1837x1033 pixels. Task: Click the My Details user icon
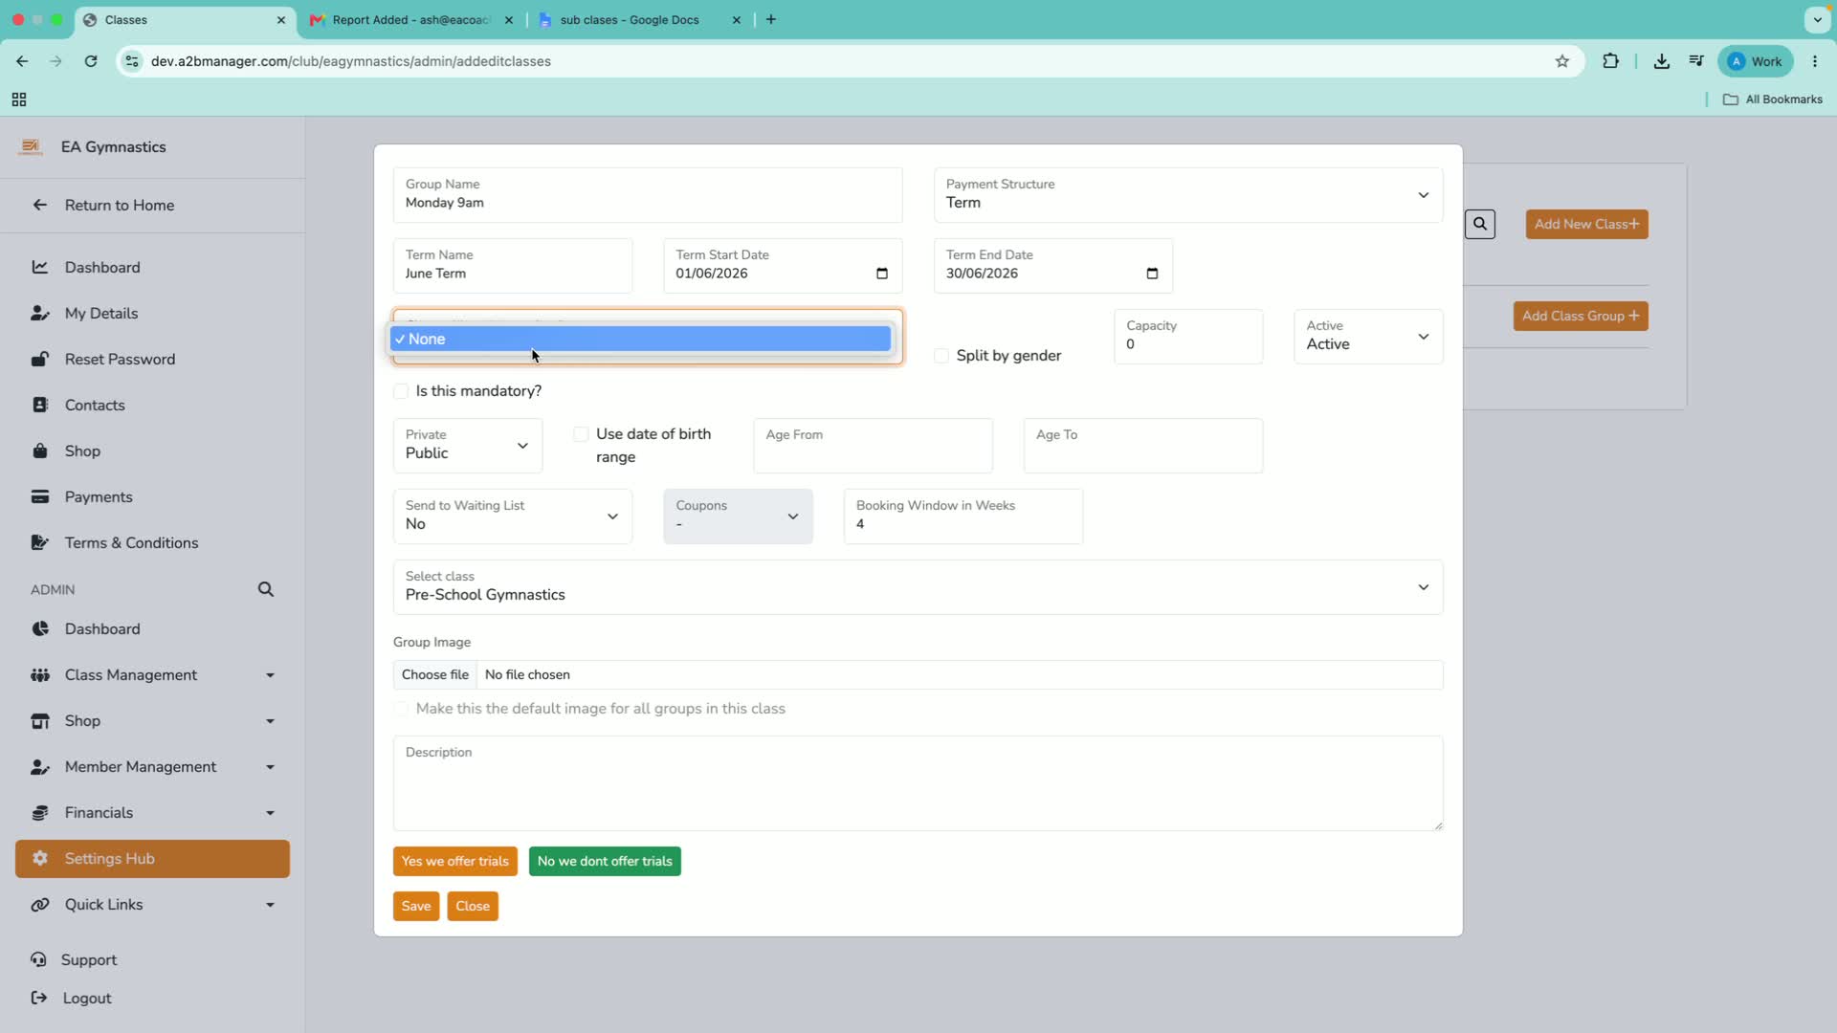click(x=39, y=313)
